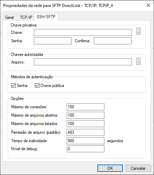Uncheck the Chave pública checkbox

coord(37,86)
